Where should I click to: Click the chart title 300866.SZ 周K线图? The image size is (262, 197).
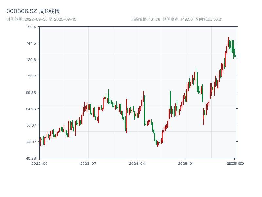pyautogui.click(x=33, y=11)
